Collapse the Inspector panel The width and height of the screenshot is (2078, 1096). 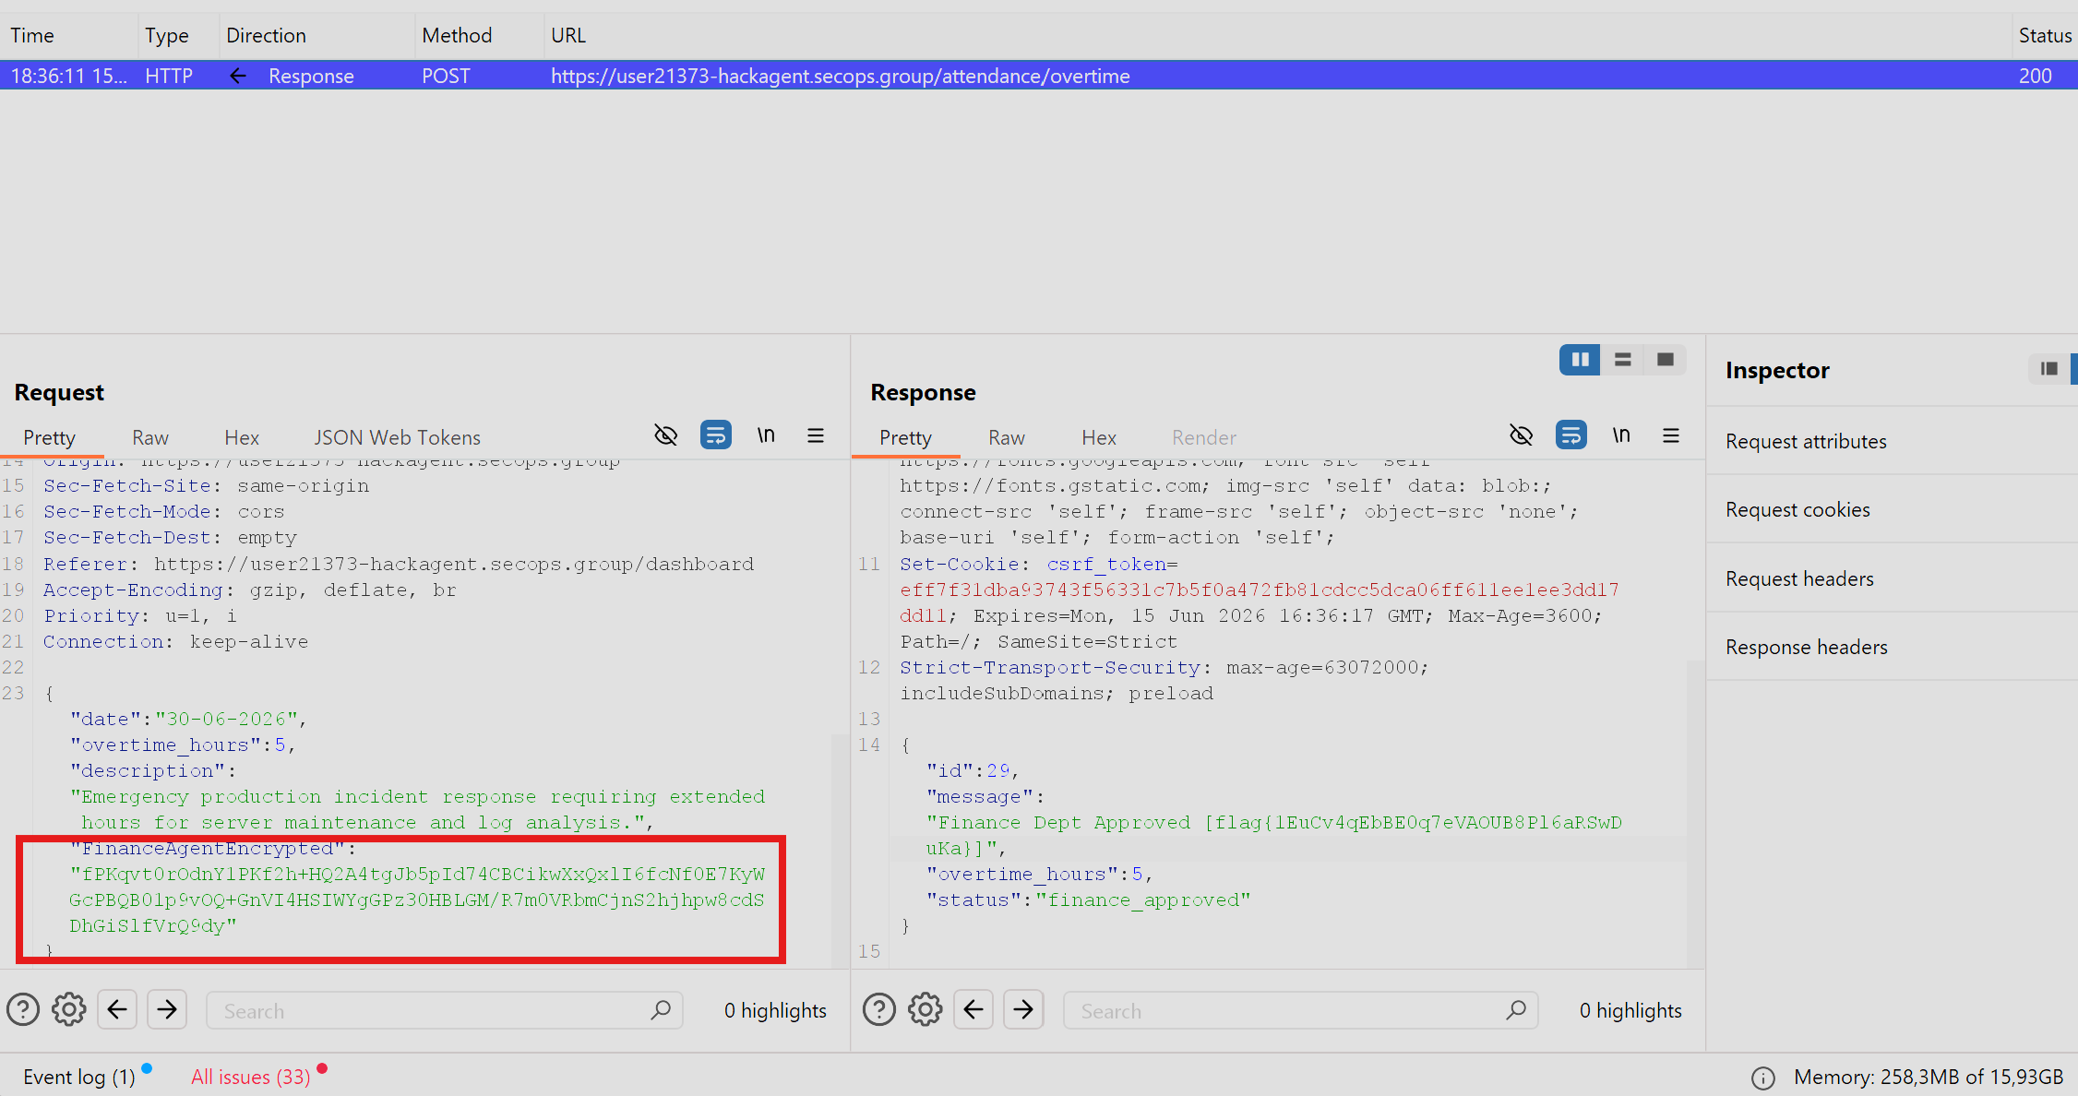pyautogui.click(x=2049, y=369)
